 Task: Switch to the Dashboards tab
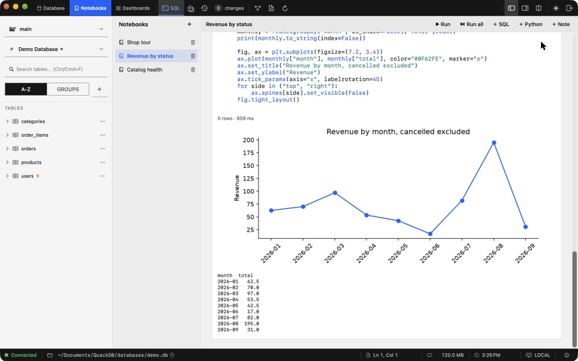coord(133,8)
